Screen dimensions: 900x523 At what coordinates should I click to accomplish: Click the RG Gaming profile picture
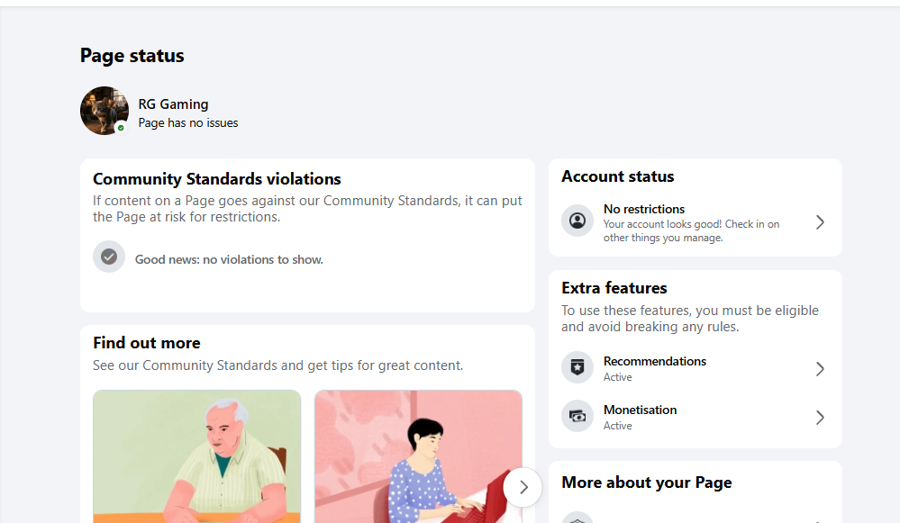tap(105, 111)
